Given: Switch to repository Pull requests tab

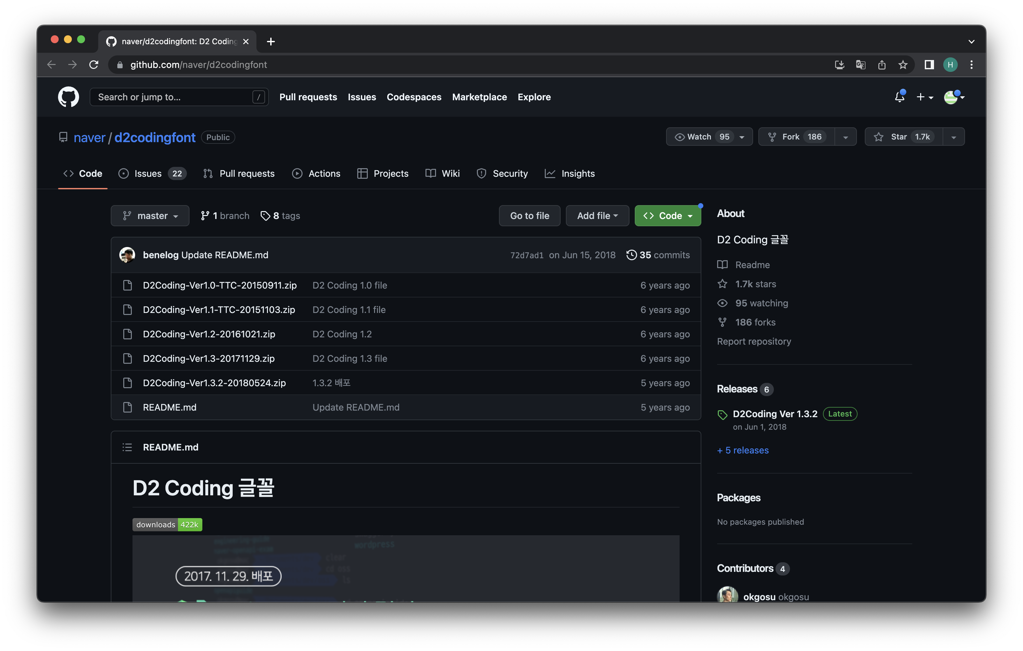Looking at the screenshot, I should 239,173.
